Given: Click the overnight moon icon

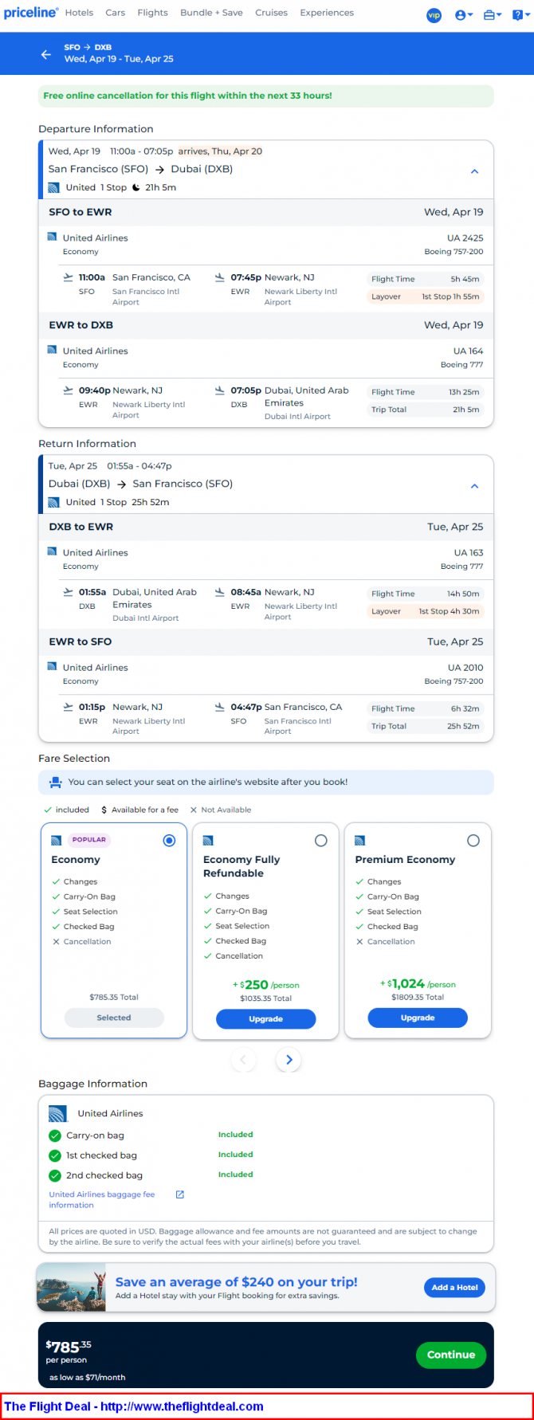Looking at the screenshot, I should pos(136,188).
